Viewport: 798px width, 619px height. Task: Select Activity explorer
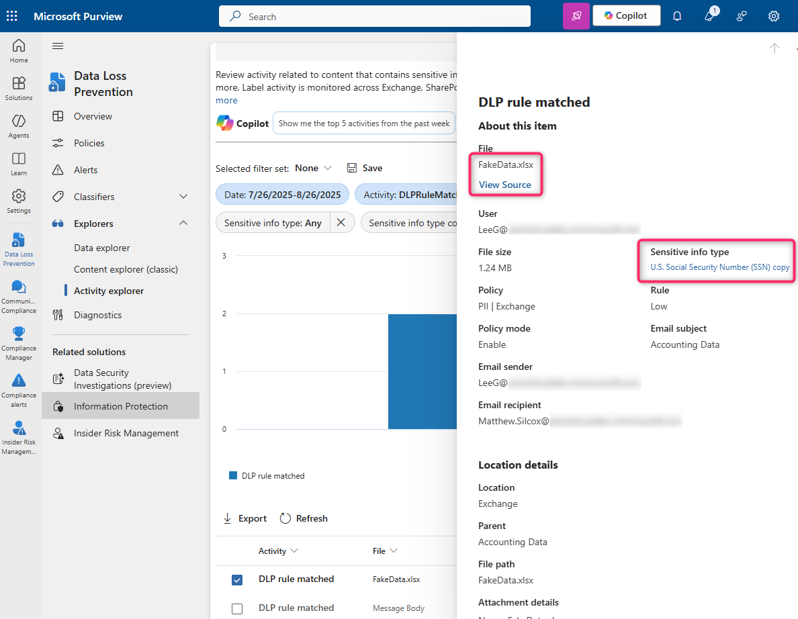[x=109, y=291]
